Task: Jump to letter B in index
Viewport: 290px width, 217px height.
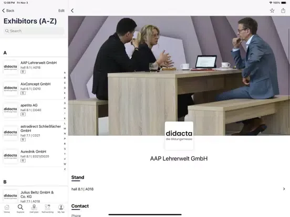Action: [x=65, y=78]
